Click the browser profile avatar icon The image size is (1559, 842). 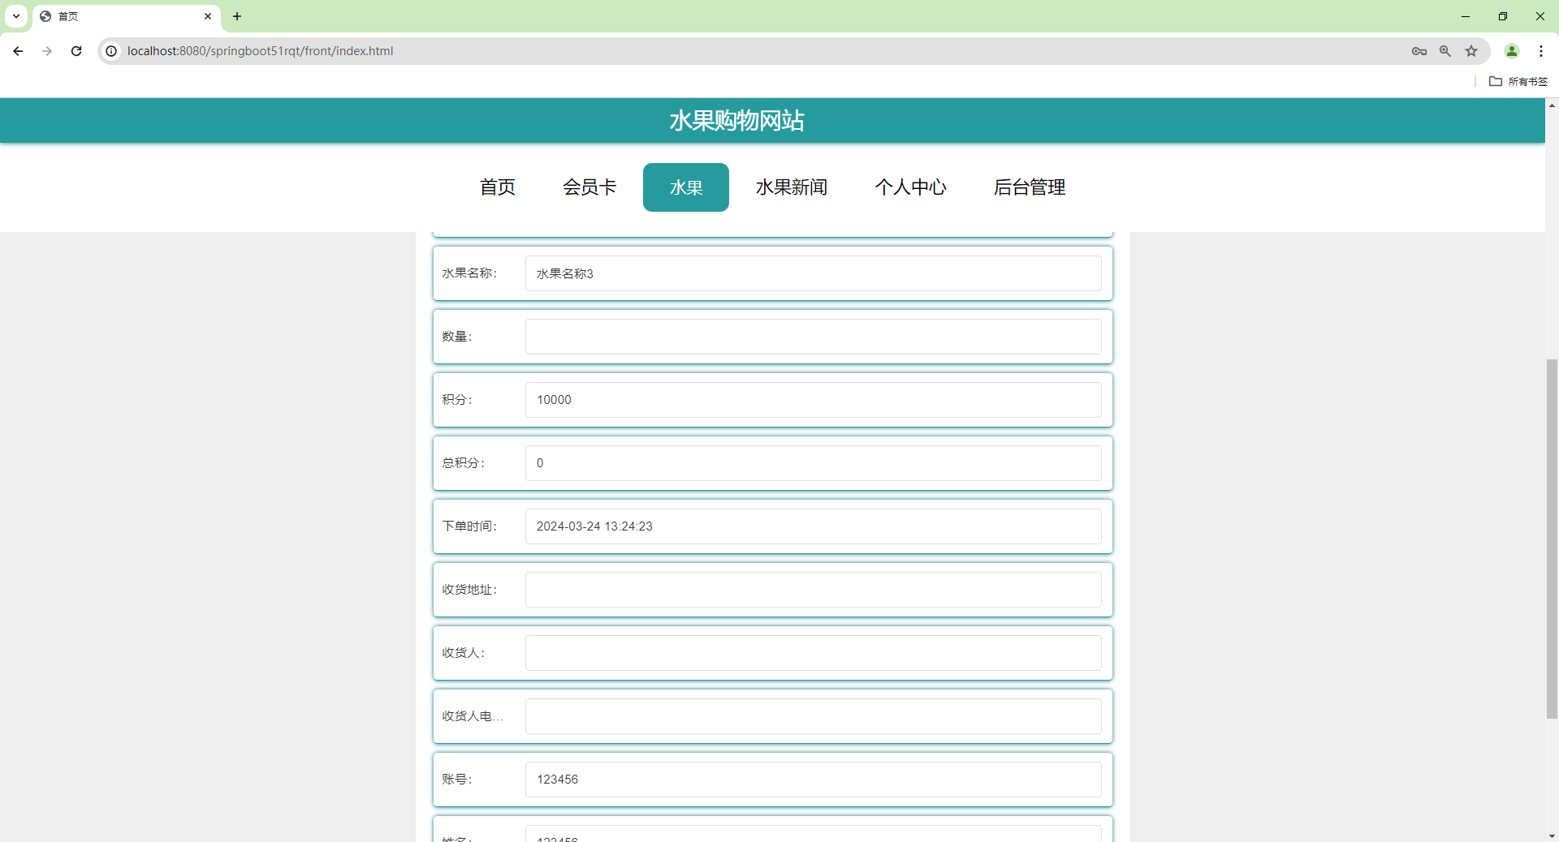pyautogui.click(x=1512, y=50)
